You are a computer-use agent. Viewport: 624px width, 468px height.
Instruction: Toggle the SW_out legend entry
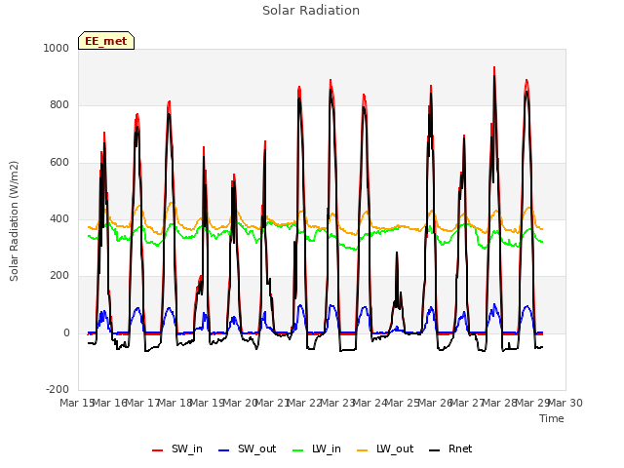point(247,448)
